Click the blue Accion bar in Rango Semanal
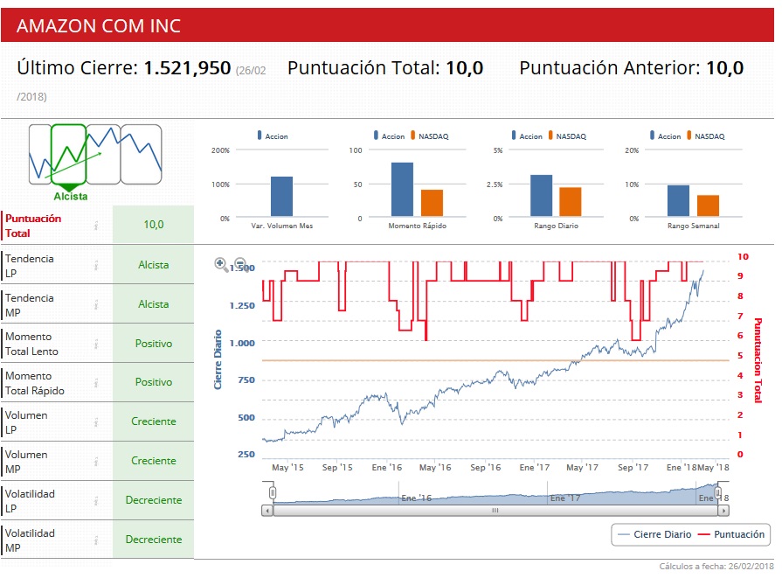Viewport: 782px width, 578px height. coord(678,200)
